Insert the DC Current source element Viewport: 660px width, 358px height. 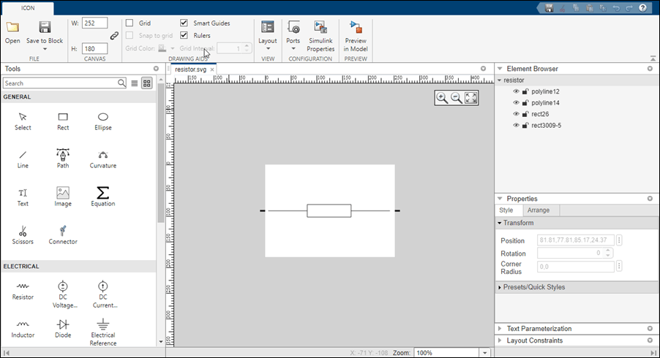click(x=103, y=294)
